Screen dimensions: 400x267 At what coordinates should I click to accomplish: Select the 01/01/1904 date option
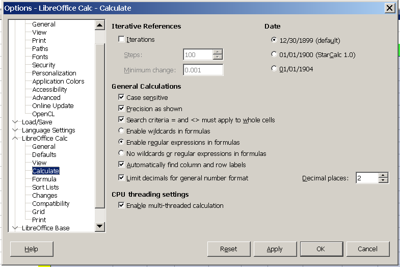click(274, 69)
